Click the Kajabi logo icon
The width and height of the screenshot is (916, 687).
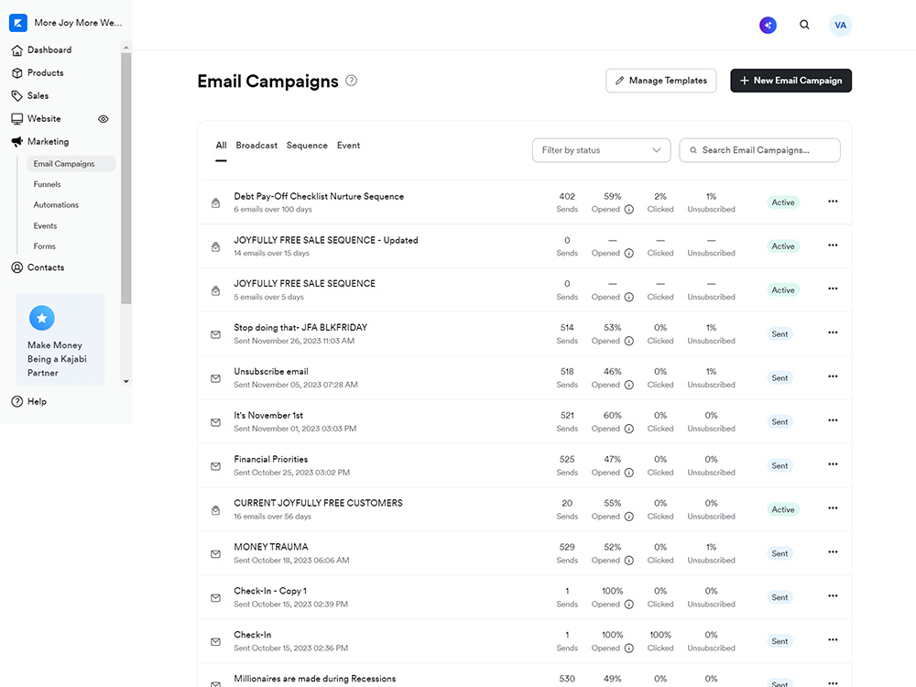point(18,23)
